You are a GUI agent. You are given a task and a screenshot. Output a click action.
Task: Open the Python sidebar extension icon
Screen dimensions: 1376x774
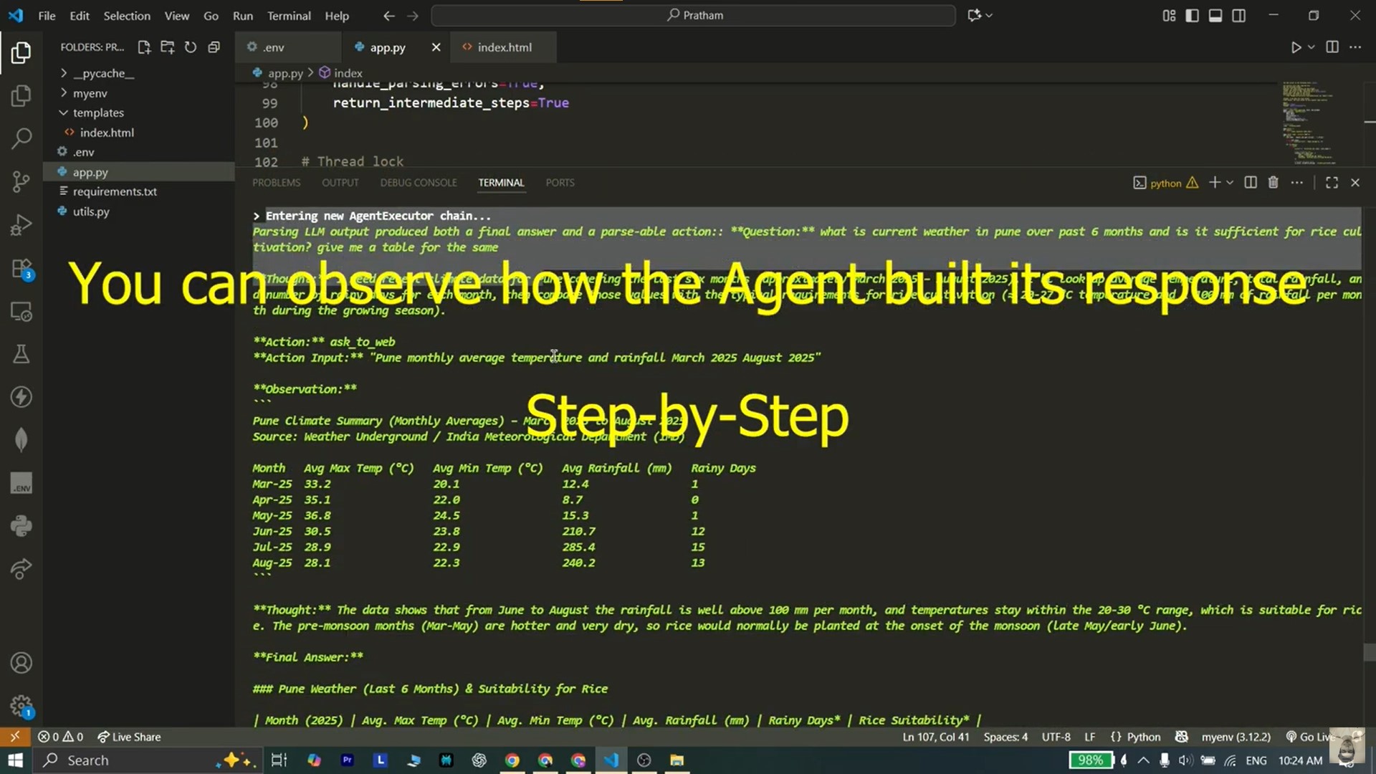[21, 526]
